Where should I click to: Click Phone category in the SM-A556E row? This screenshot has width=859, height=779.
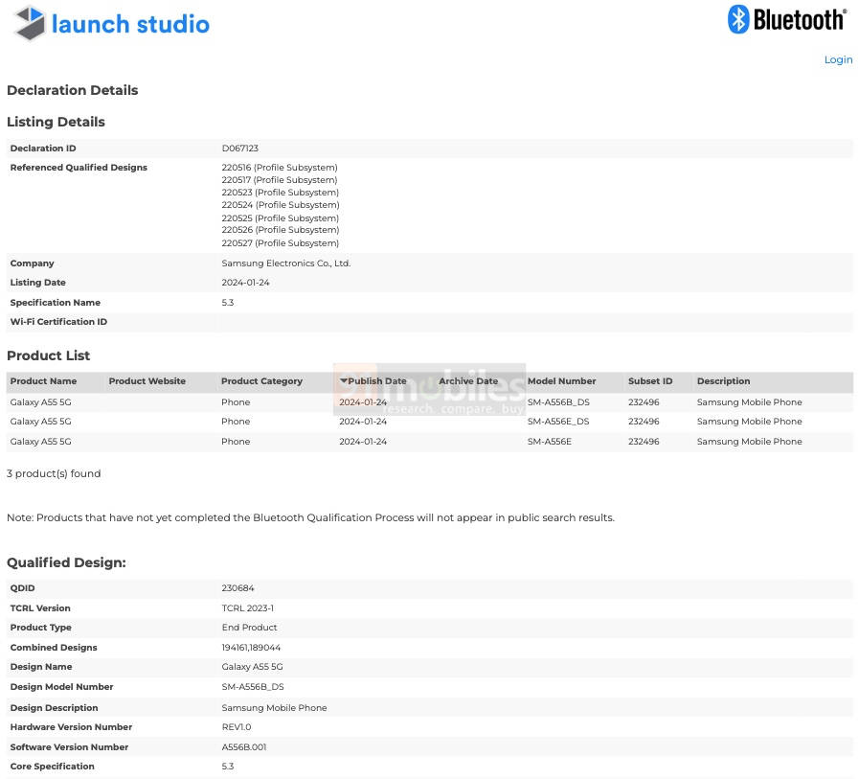point(236,442)
